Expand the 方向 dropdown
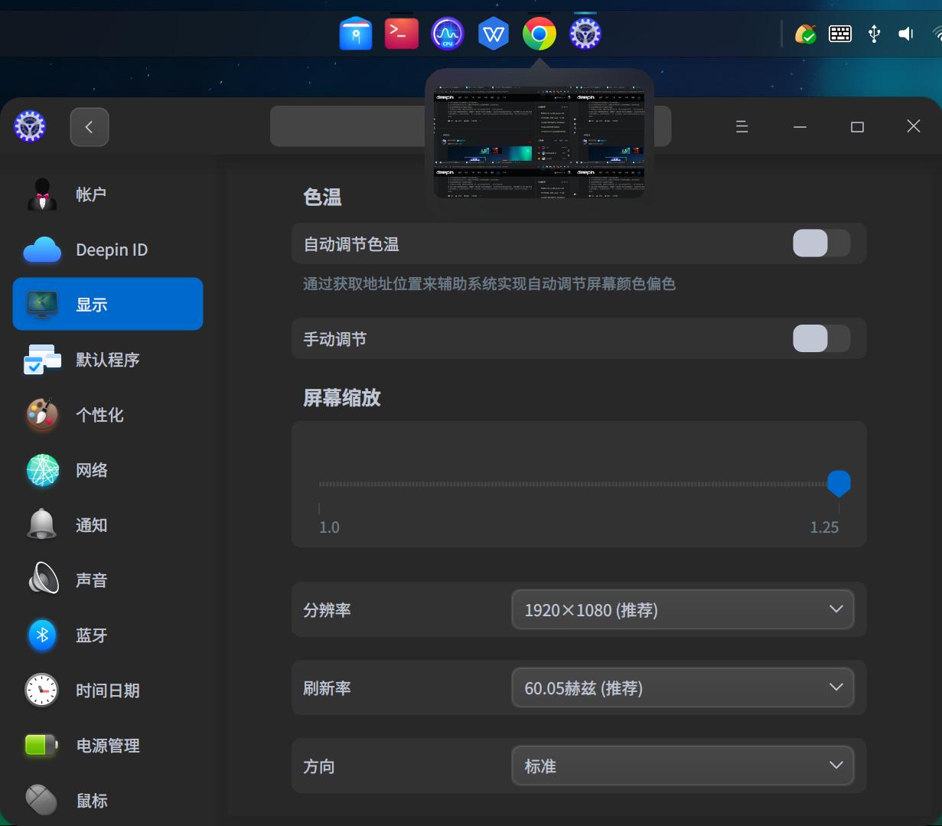Viewport: 942px width, 826px height. coord(683,766)
